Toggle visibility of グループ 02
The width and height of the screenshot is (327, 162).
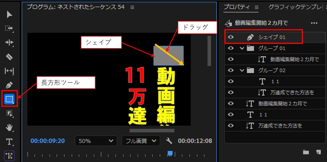tap(230, 71)
